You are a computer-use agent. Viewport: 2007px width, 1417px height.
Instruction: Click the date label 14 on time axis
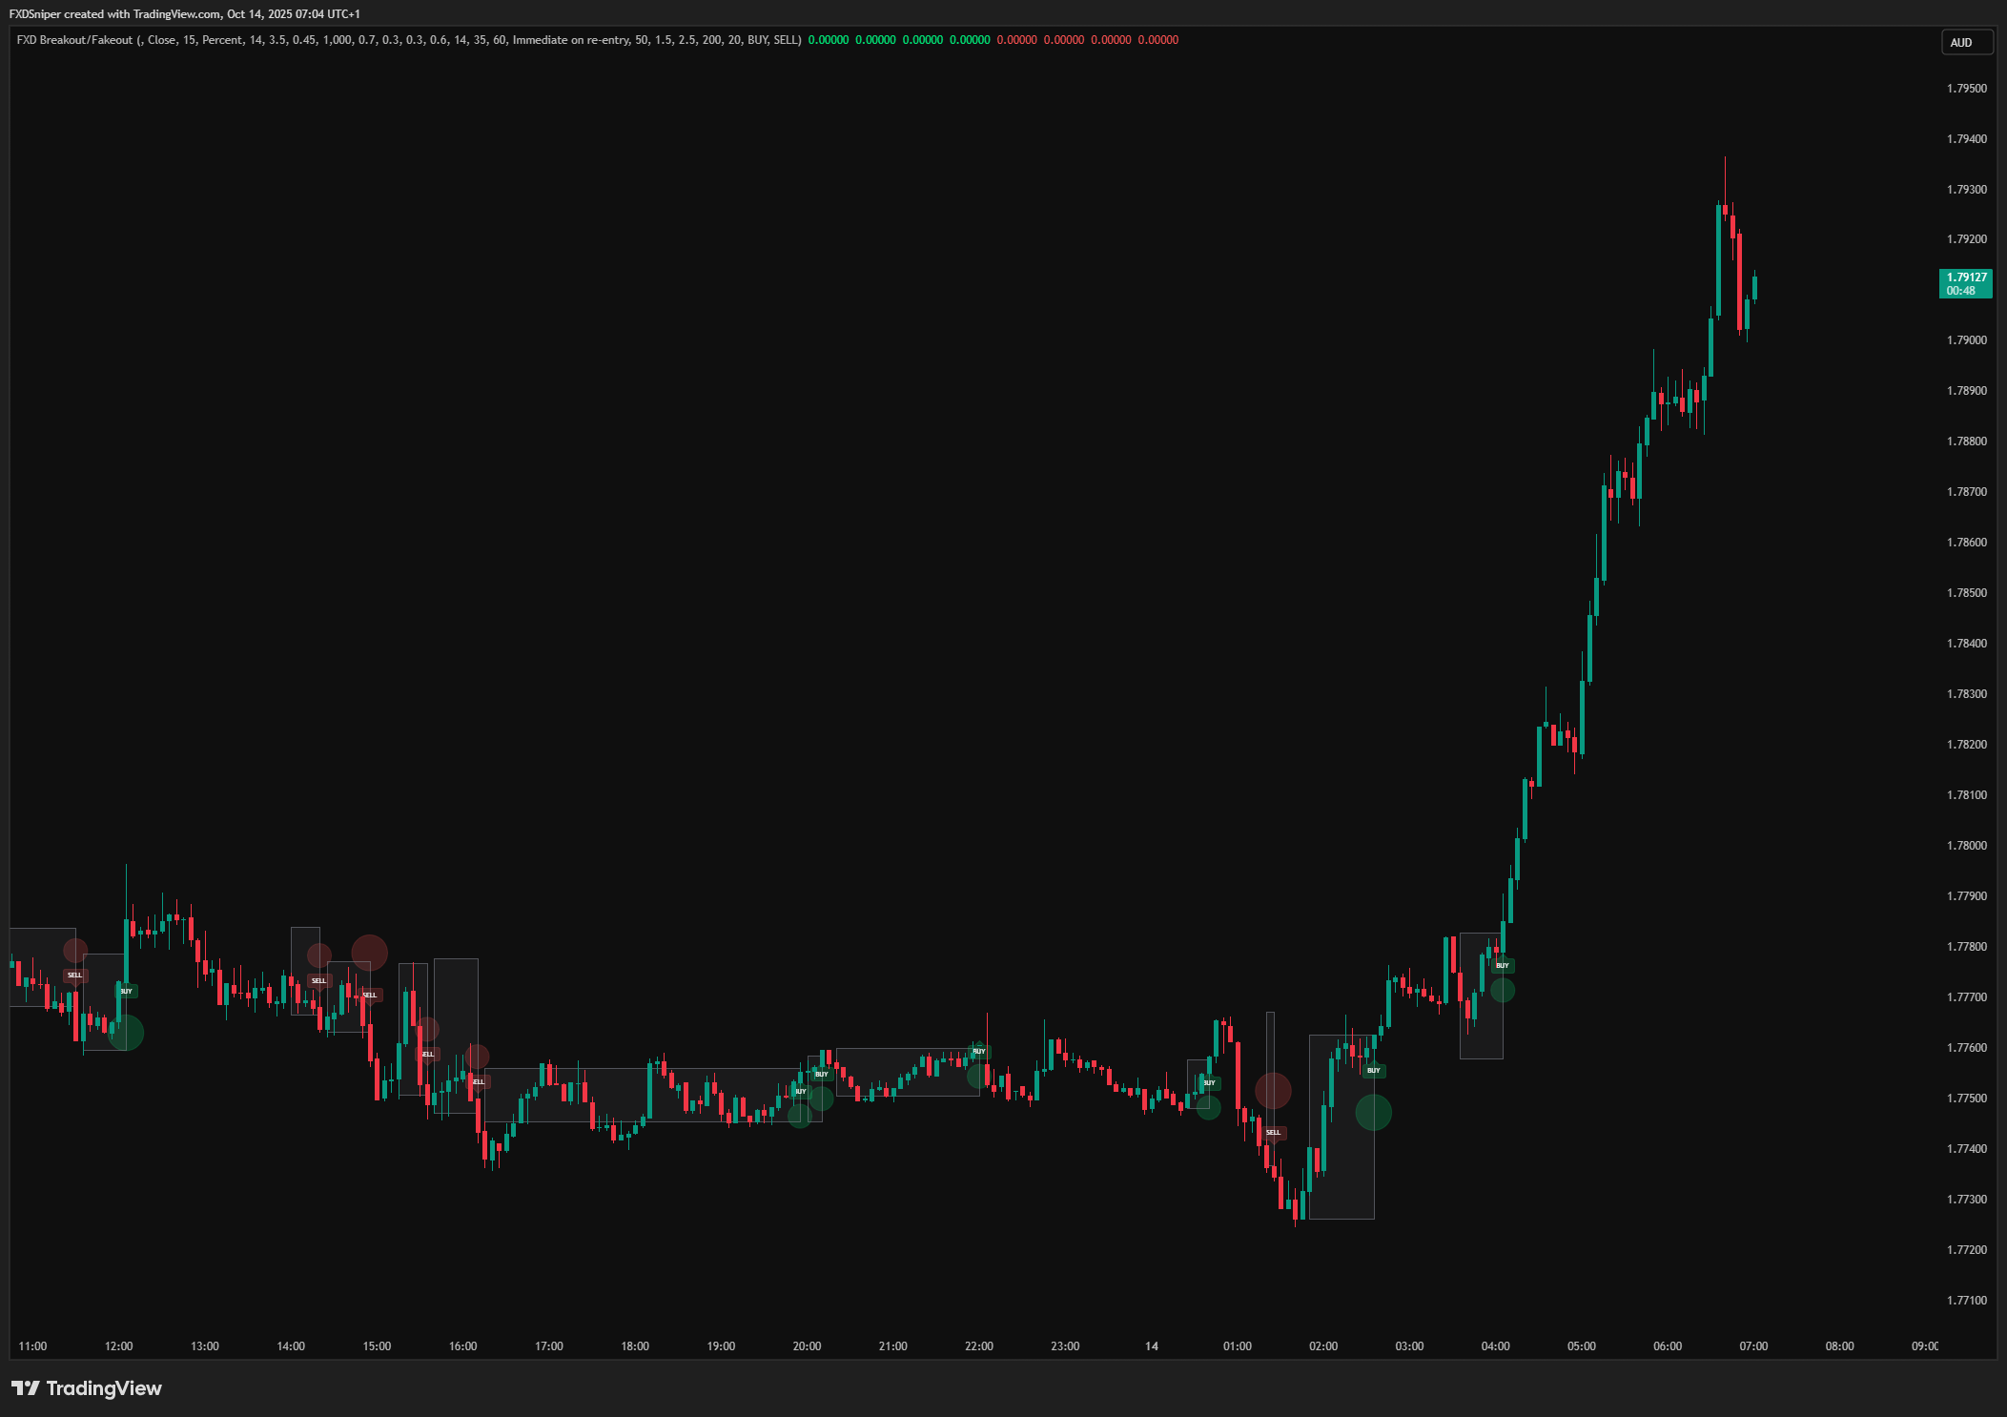1151,1346
